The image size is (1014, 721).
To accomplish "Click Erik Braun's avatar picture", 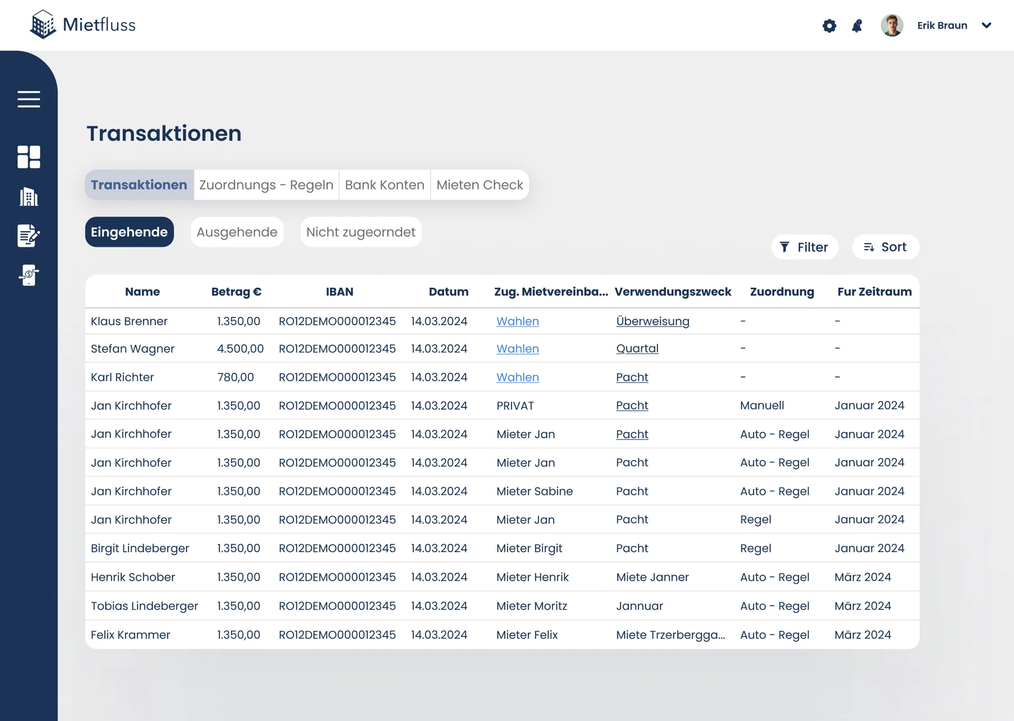I will pos(892,25).
